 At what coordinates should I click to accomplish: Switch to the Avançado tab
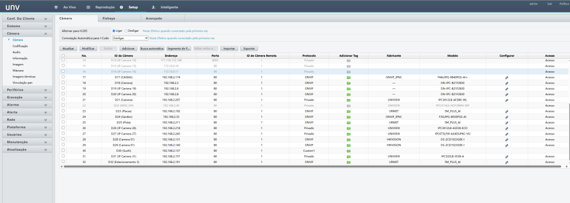point(163,18)
